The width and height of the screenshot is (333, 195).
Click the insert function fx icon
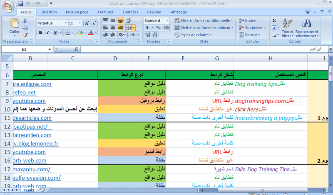tap(76, 49)
